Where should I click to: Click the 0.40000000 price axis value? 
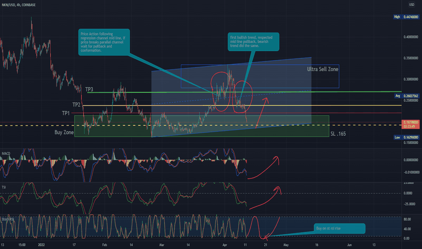click(x=411, y=37)
